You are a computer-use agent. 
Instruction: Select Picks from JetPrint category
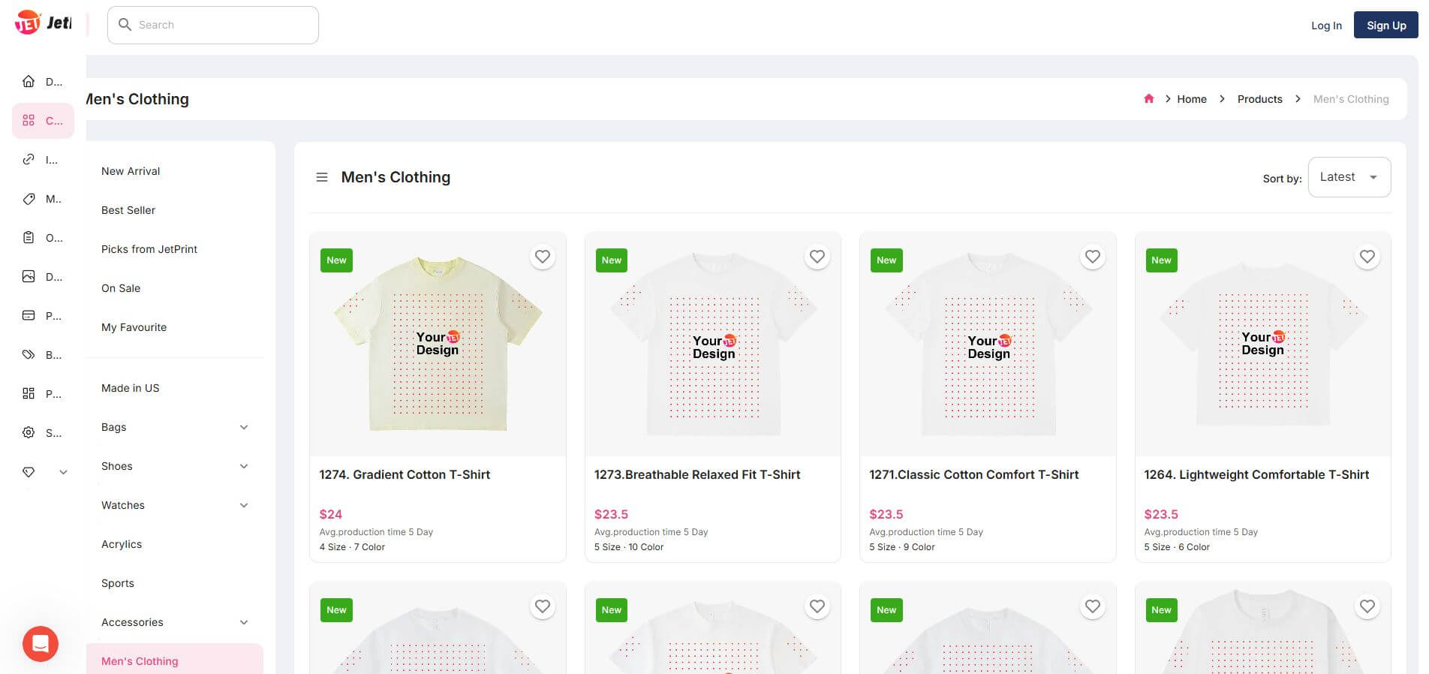(149, 249)
